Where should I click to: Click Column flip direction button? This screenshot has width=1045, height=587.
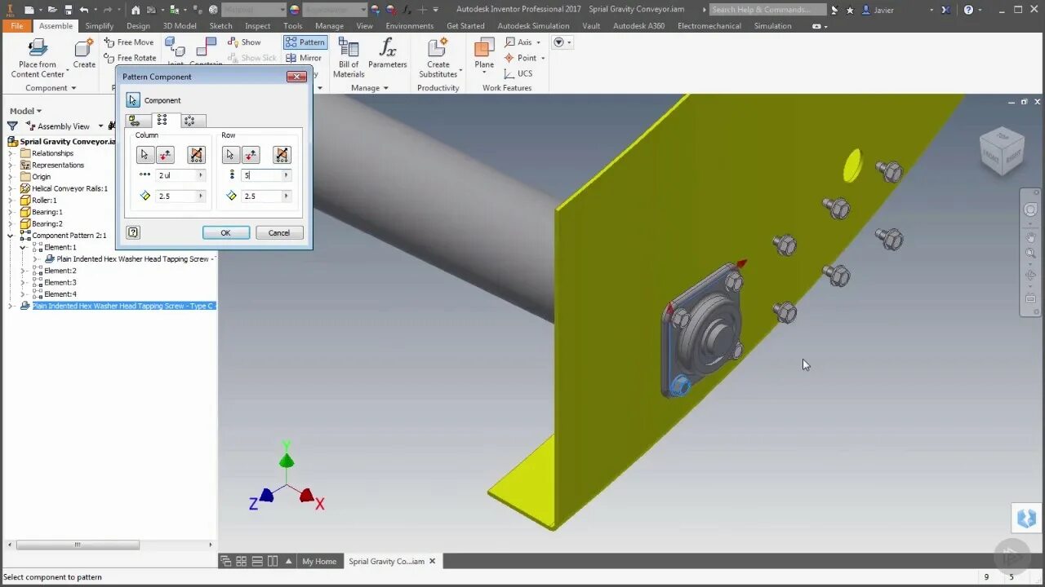coord(165,155)
